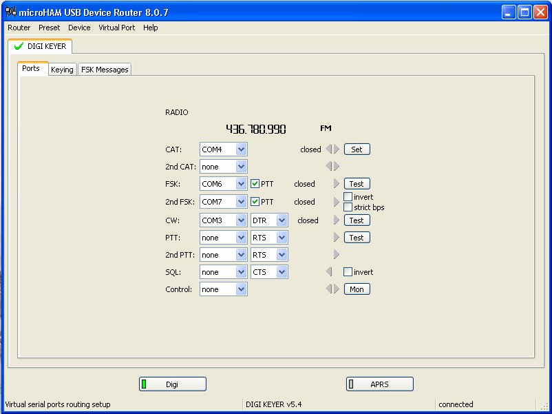Viewport: 552px width, 414px height.
Task: Click the microHAM app icon in title bar
Action: pyautogui.click(x=11, y=12)
